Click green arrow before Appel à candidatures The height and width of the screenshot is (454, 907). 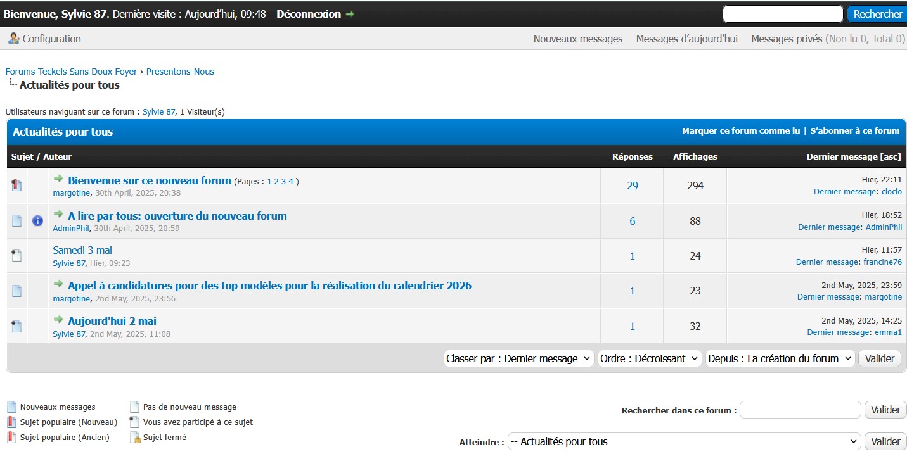(x=58, y=284)
